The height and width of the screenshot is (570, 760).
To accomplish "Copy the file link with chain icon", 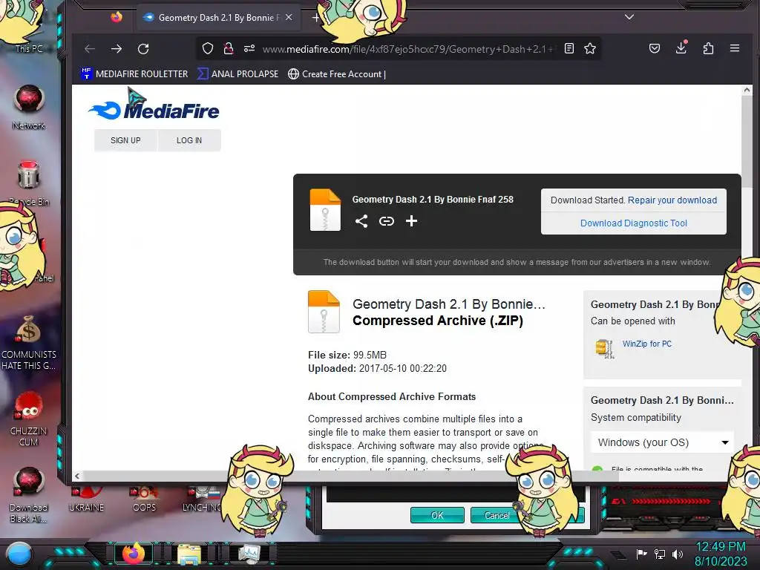I will click(386, 221).
